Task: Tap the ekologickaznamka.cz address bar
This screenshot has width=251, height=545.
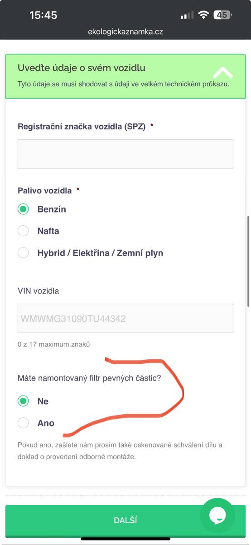Action: (x=125, y=32)
